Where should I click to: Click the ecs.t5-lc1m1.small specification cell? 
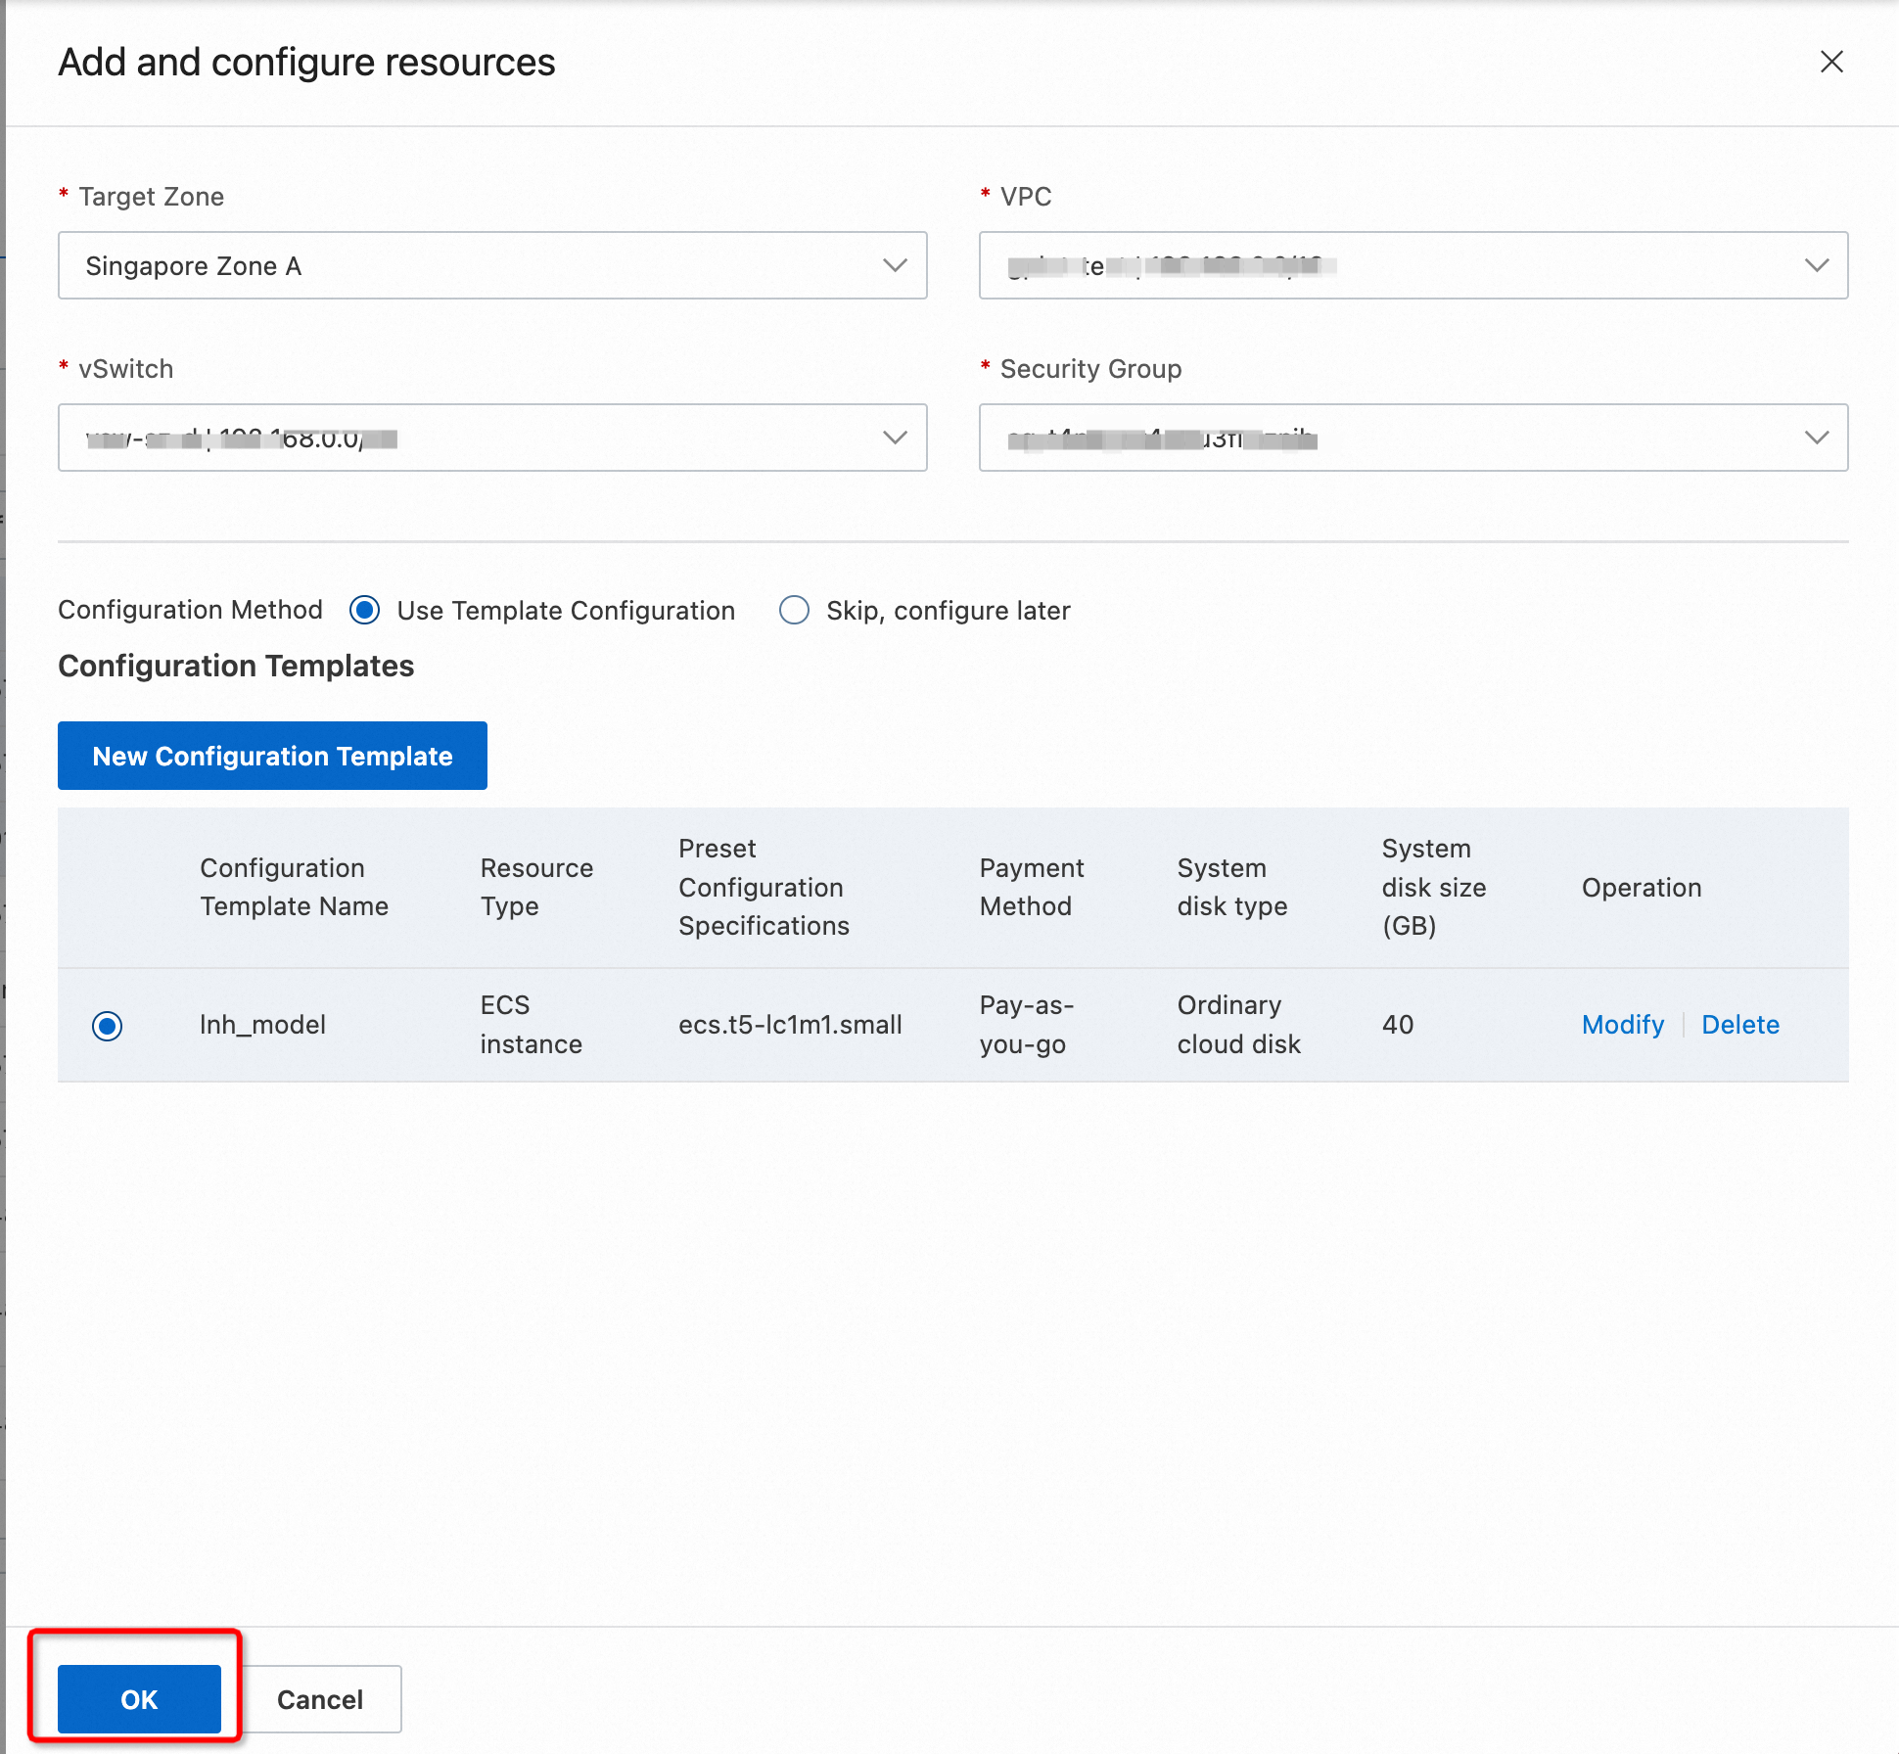pos(790,1025)
